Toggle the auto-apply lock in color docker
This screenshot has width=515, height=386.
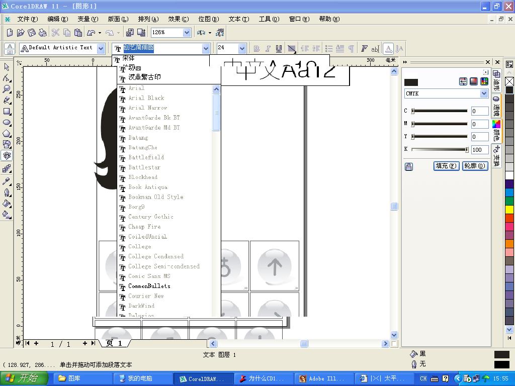pyautogui.click(x=408, y=166)
